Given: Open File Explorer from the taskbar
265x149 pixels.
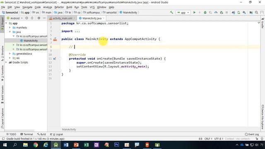Looking at the screenshot, I should tap(26, 145).
